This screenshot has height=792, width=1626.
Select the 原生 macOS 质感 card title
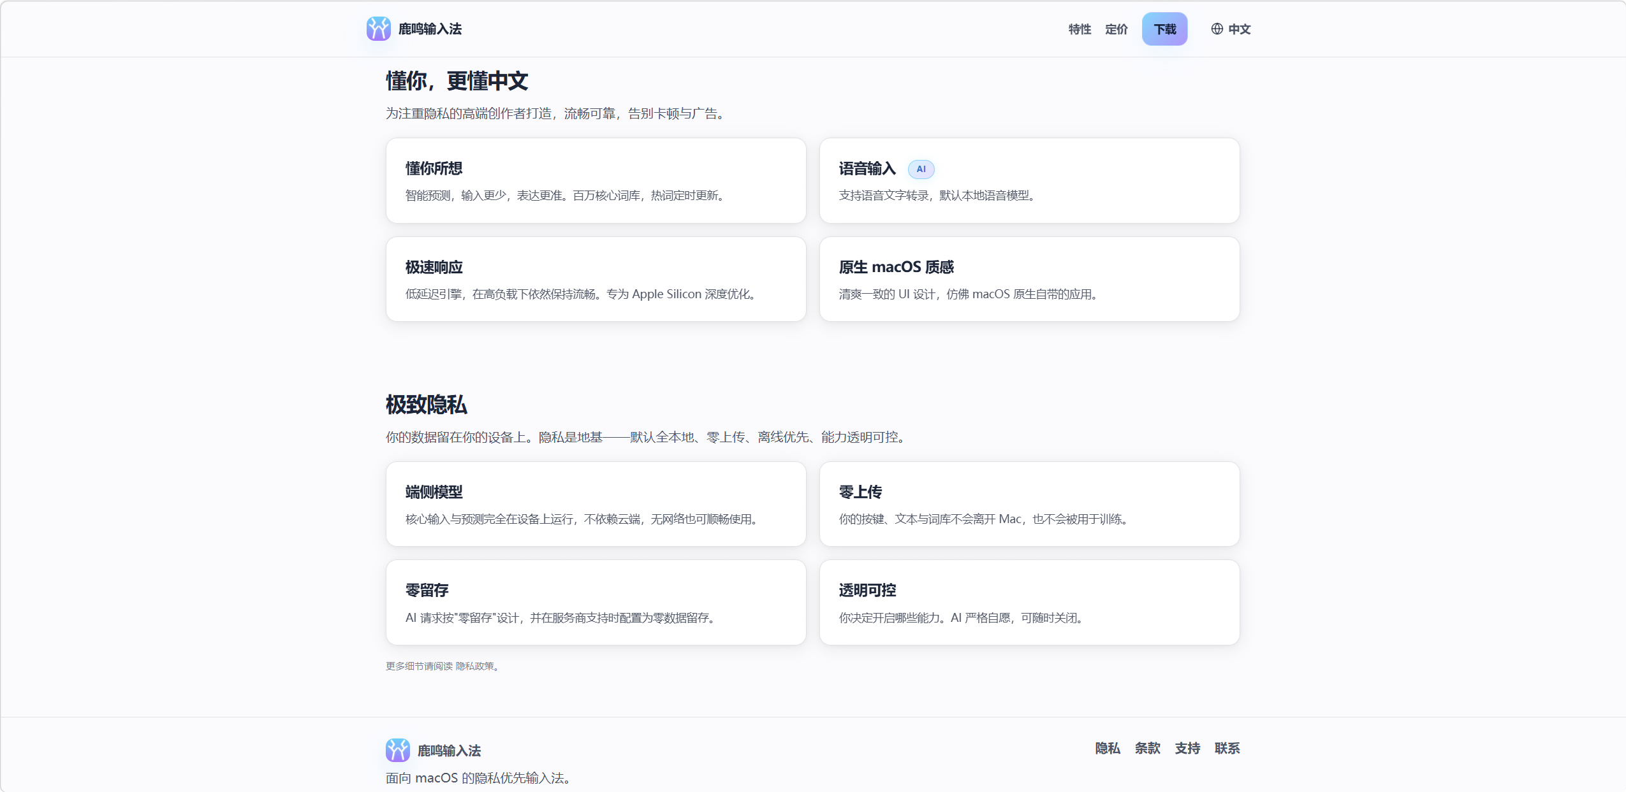(x=896, y=267)
